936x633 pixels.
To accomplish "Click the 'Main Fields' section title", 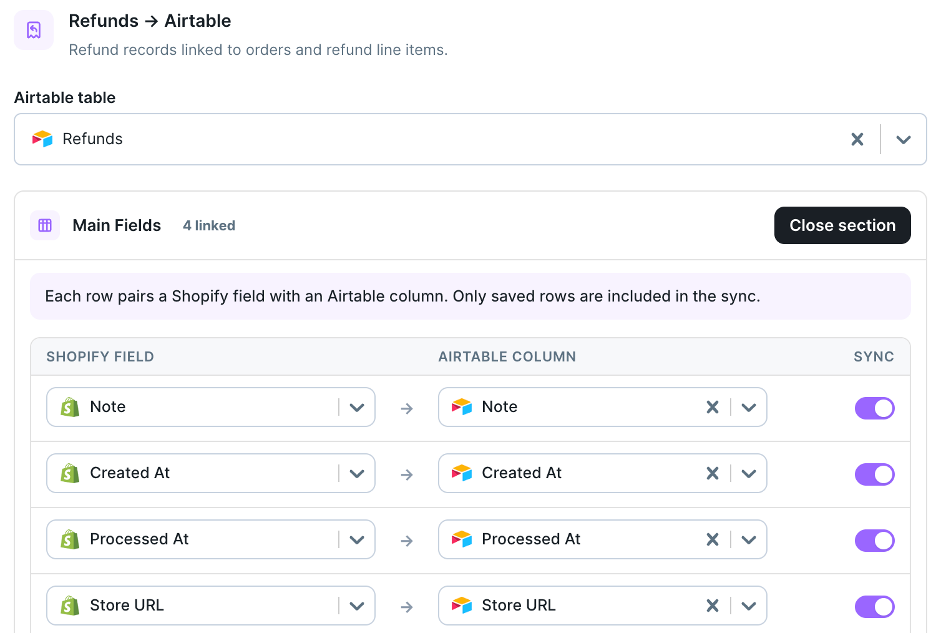I will (117, 225).
